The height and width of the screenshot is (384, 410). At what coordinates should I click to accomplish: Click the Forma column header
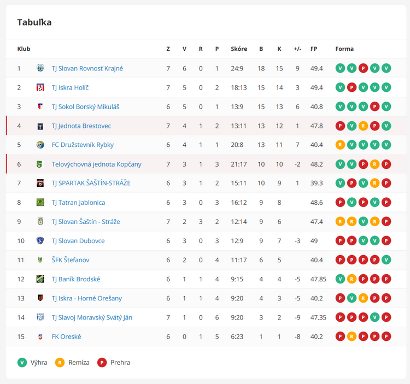point(344,49)
